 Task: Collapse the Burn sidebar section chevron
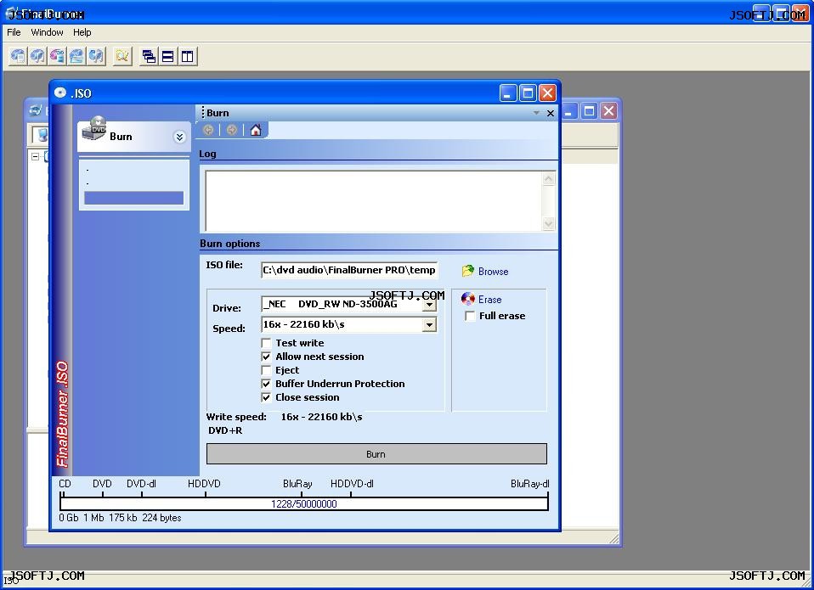[x=179, y=137]
